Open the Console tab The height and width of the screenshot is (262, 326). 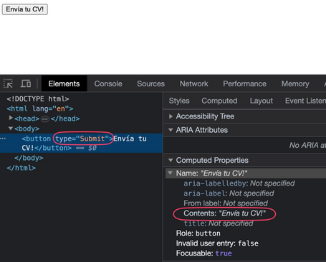tap(108, 84)
